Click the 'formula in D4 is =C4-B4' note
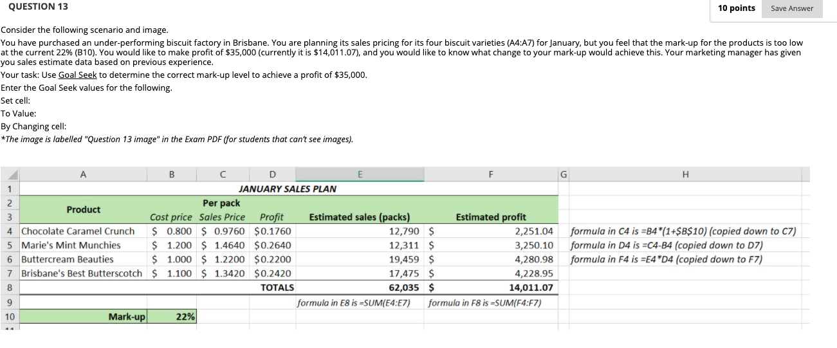Viewport: 837px width, 348px height. 667,246
